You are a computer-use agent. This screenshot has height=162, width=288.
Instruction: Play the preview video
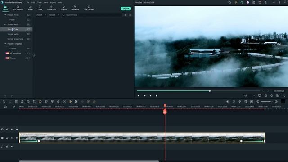pyautogui.click(x=150, y=96)
